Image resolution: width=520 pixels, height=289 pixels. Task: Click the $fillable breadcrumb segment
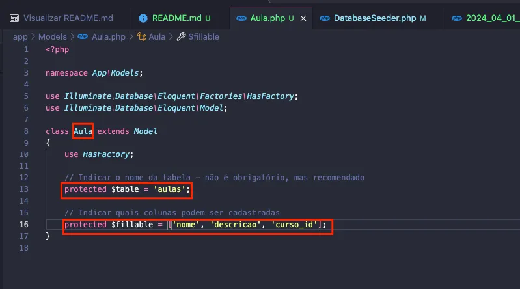pos(204,37)
